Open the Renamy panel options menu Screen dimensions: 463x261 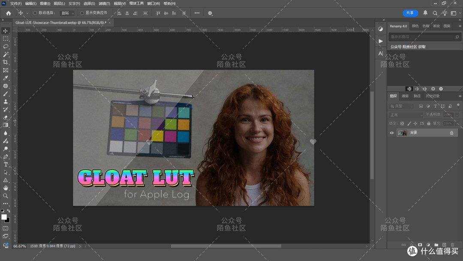click(460, 26)
